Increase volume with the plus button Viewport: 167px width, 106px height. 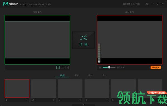click(118, 67)
